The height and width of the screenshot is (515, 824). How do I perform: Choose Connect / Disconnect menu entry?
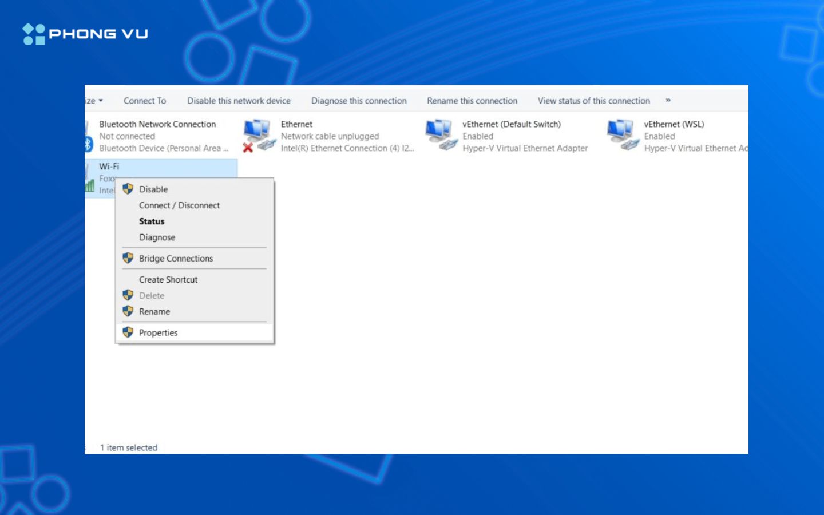(179, 205)
